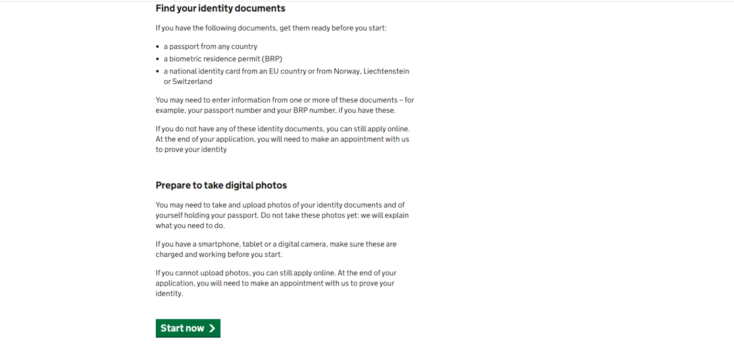Click the Find your identity documents heading
The width and height of the screenshot is (734, 359).
click(x=220, y=8)
